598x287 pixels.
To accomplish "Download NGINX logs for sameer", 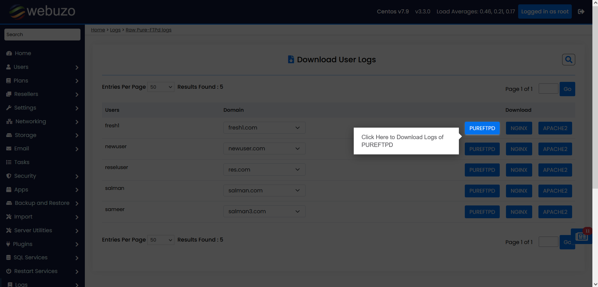I will click(519, 212).
